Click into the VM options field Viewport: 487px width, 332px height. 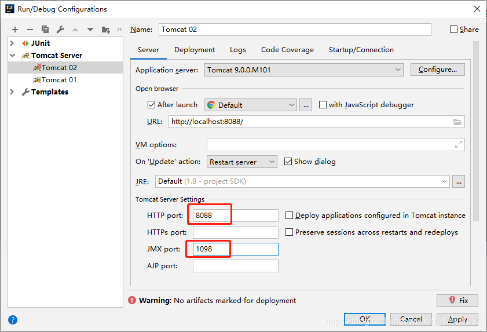pyautogui.click(x=336, y=144)
